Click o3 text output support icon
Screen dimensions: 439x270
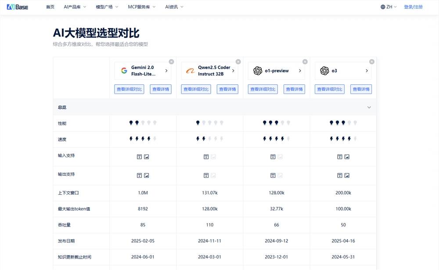pyautogui.click(x=340, y=176)
